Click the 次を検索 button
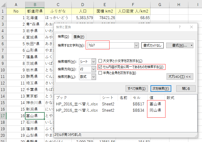Screen dimensions: 202x142 click(161, 88)
